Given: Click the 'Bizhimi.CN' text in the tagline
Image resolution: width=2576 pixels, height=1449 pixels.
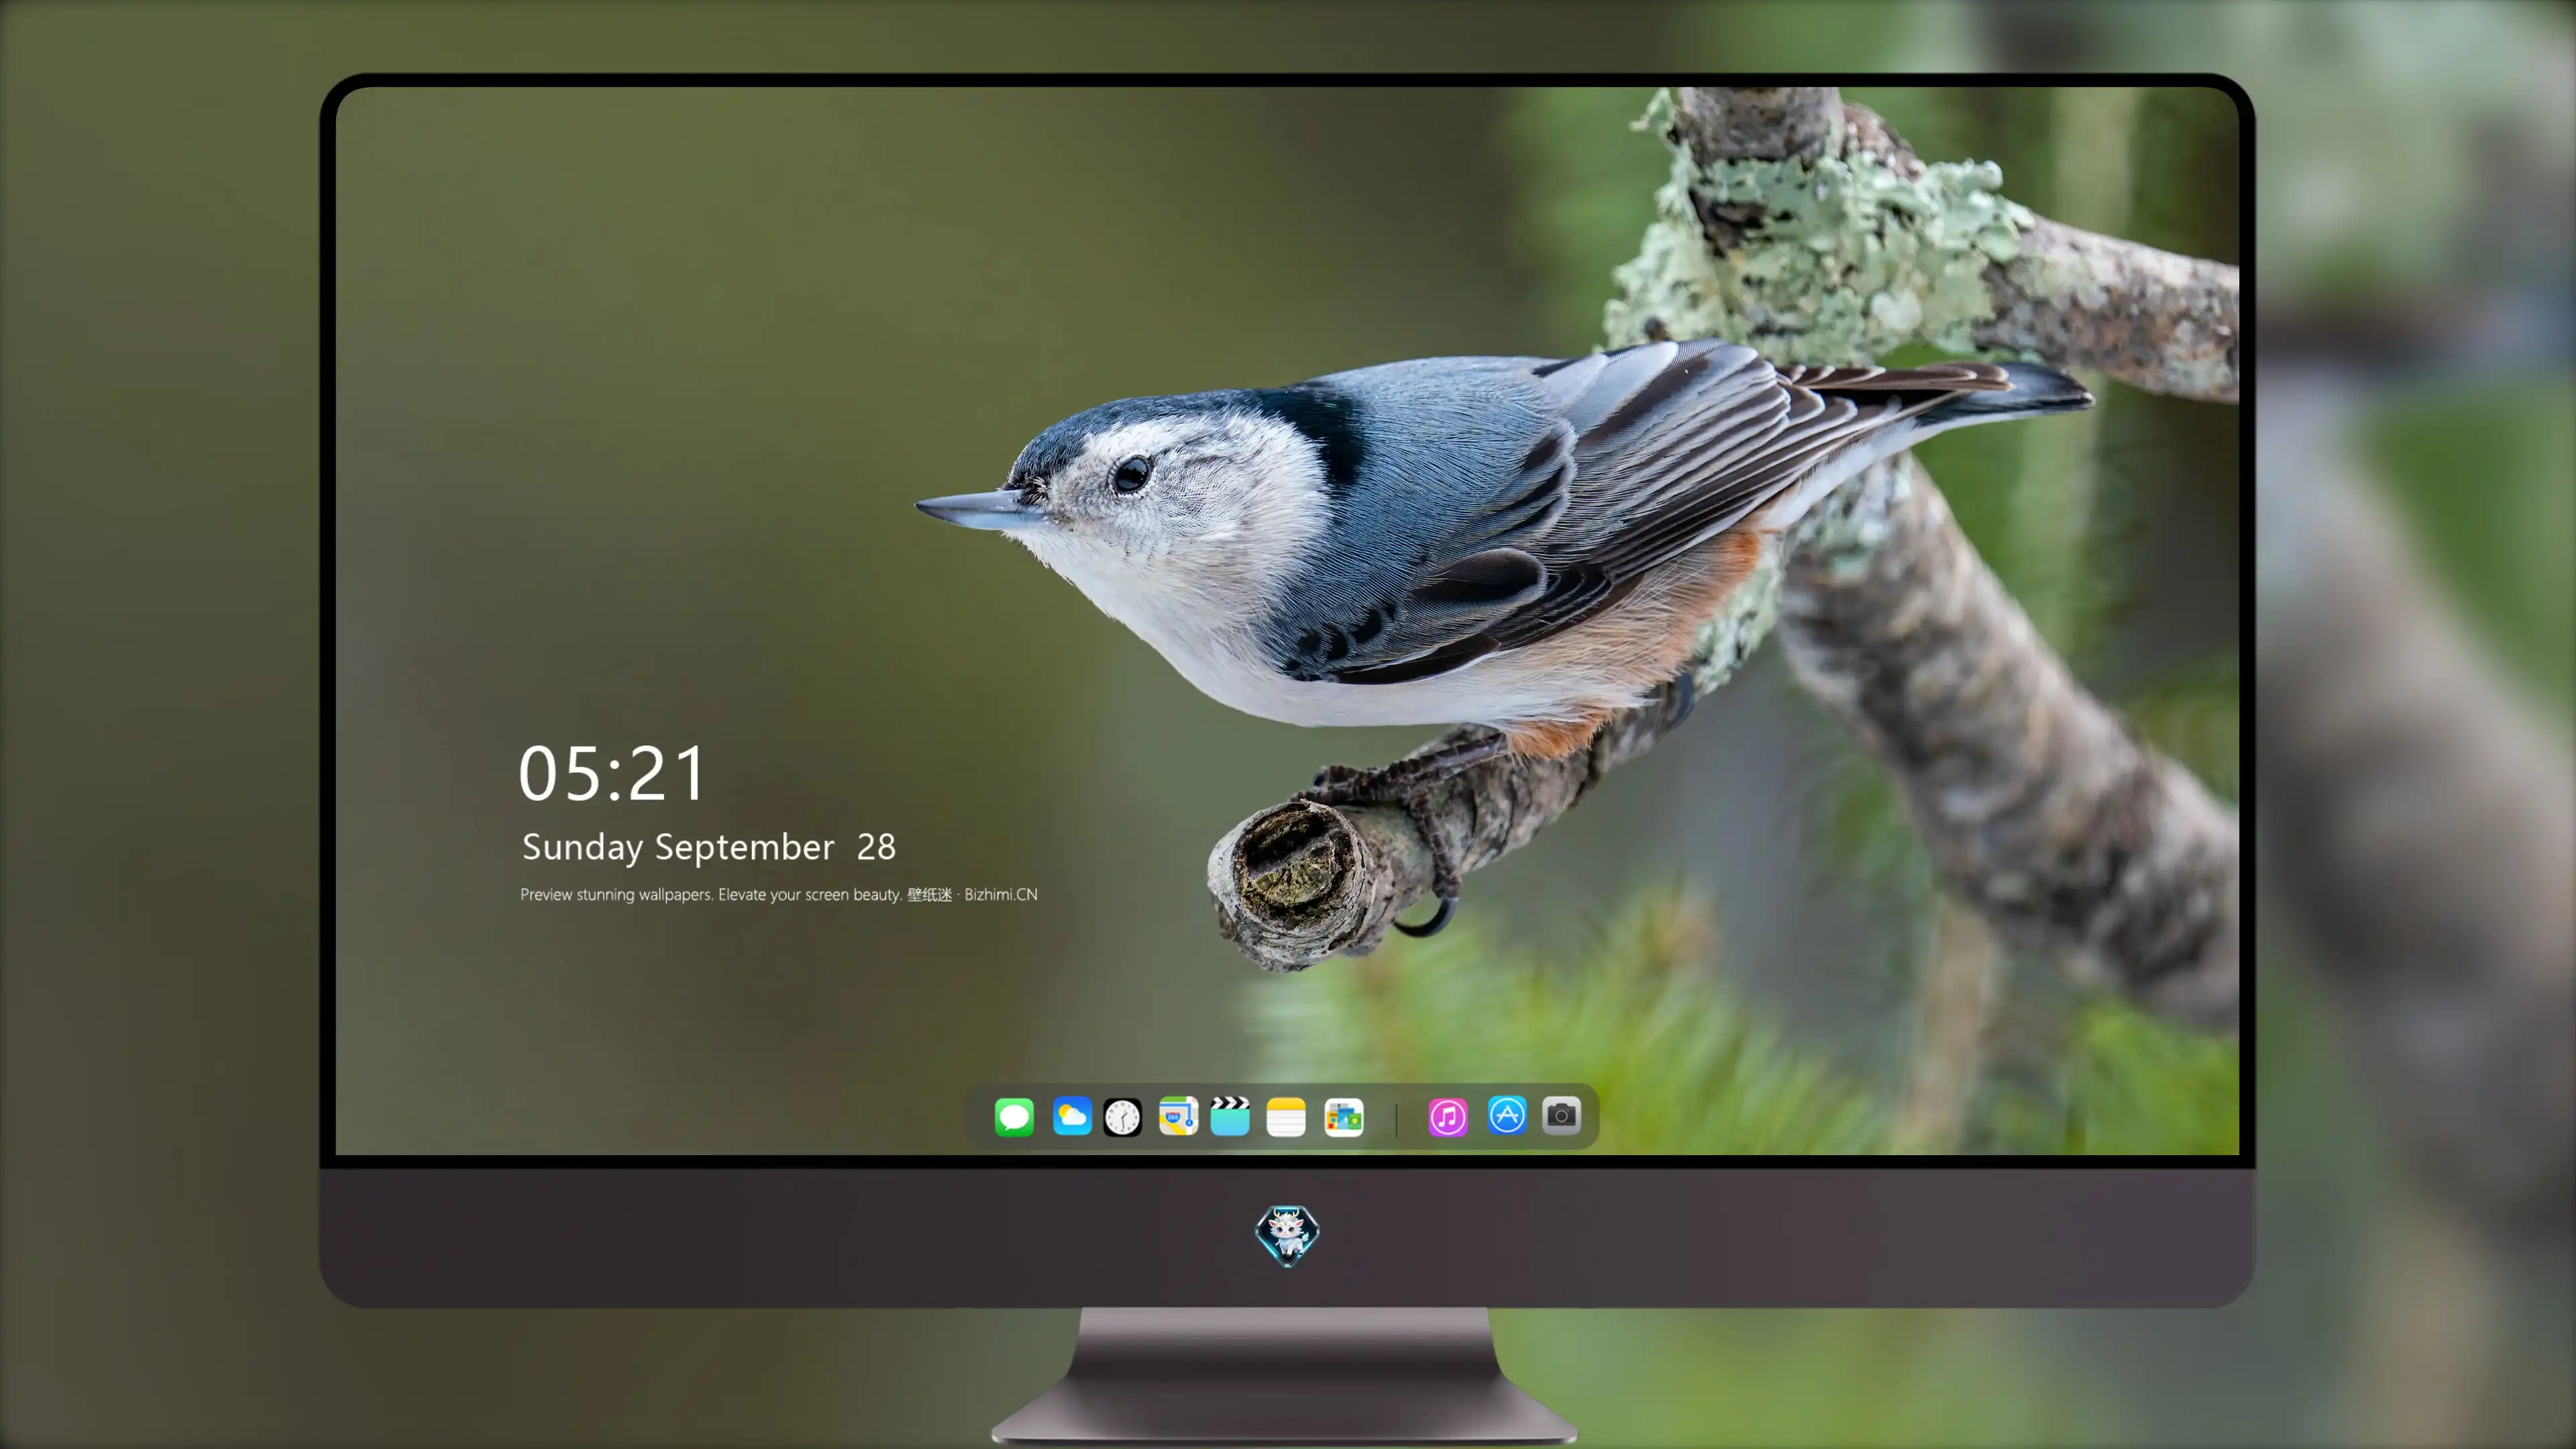Looking at the screenshot, I should pyautogui.click(x=1001, y=894).
